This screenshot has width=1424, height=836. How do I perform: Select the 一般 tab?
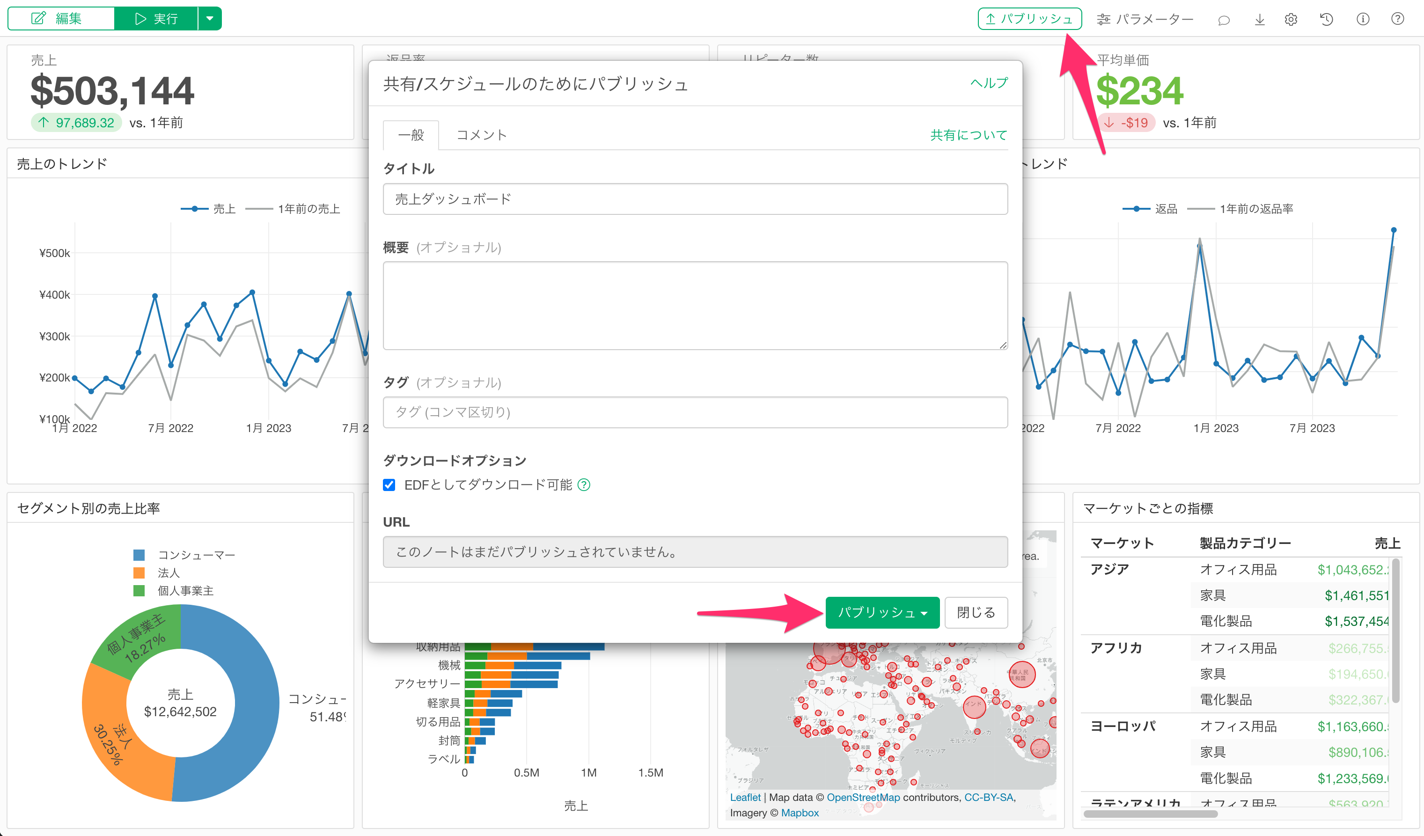pos(411,135)
